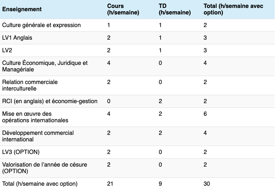This screenshot has height=194, width=275.
Task: Click Développement commercial international cell
Action: point(38,136)
